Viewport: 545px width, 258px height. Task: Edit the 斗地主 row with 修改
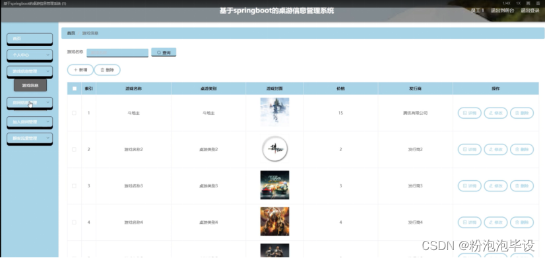point(496,113)
